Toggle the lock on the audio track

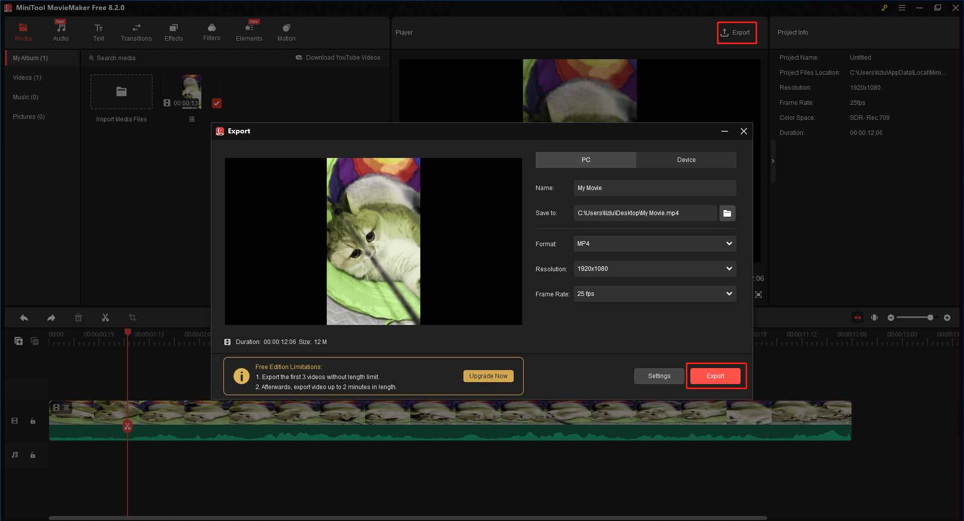33,455
